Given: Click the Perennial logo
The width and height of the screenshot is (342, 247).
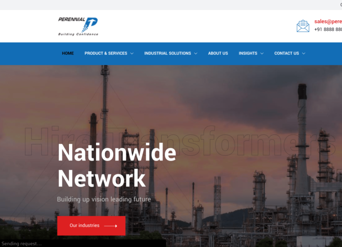Looking at the screenshot, I should 78,27.
